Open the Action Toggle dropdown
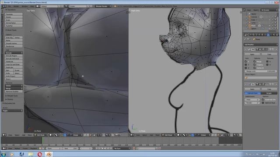Image resolution: width=280 pixels, height=157 pixels. 12,110
